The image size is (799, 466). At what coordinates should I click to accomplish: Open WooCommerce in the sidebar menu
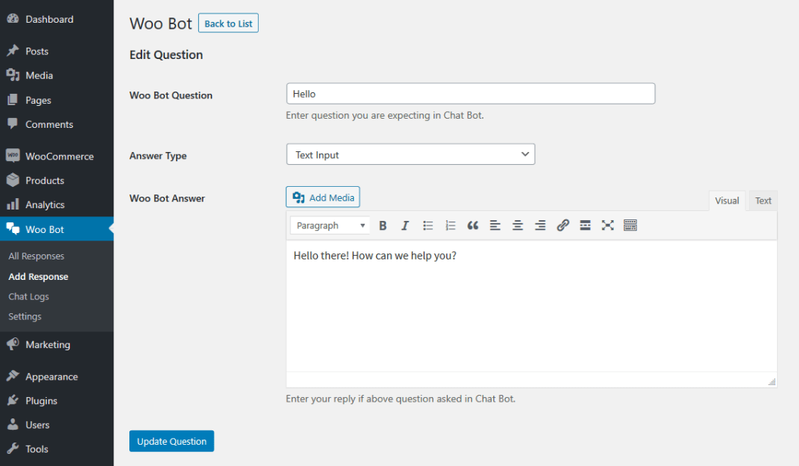click(x=59, y=157)
